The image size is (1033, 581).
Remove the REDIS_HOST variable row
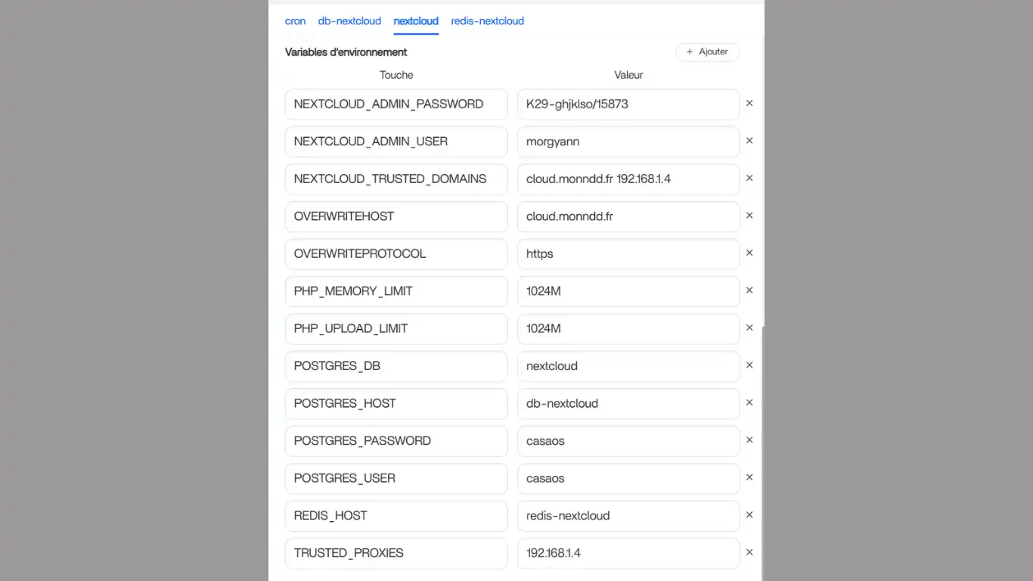coord(749,515)
